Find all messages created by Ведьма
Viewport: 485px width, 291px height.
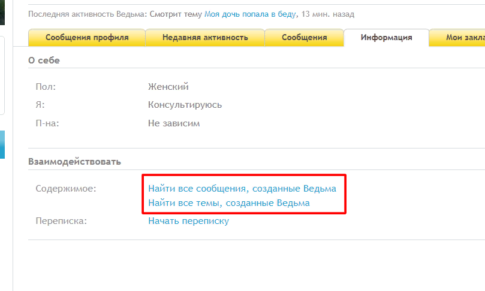click(x=242, y=189)
